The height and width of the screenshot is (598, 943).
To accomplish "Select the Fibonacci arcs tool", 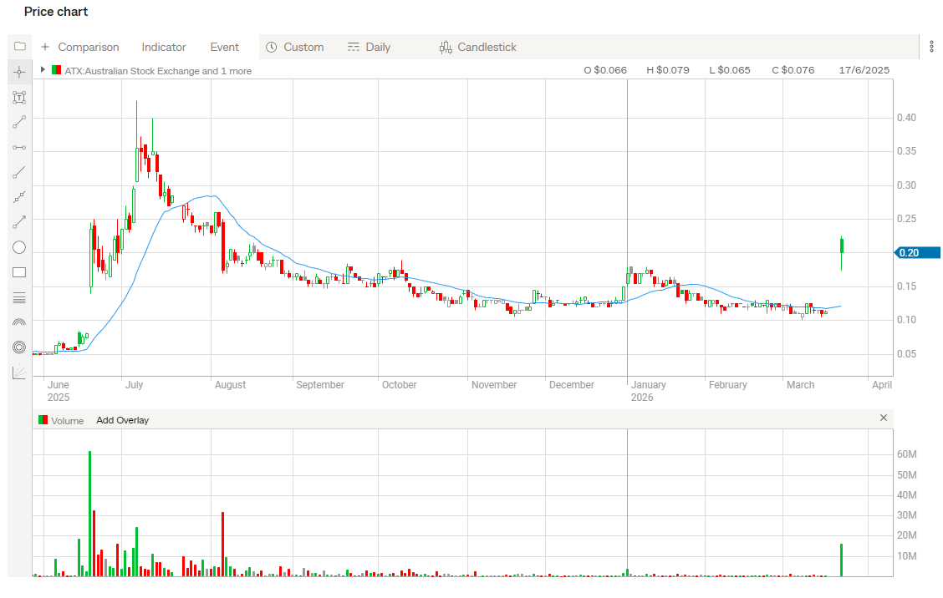I will (19, 322).
